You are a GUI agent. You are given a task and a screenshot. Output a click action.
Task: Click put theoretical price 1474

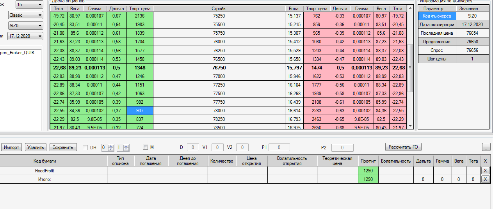point(317,67)
